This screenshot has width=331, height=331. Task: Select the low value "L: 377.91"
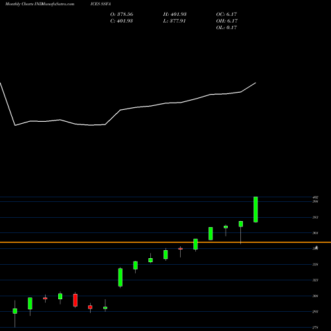(x=175, y=21)
